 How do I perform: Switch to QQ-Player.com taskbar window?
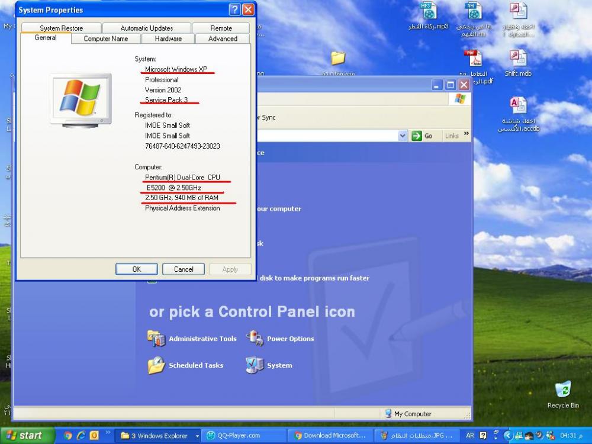click(243, 436)
